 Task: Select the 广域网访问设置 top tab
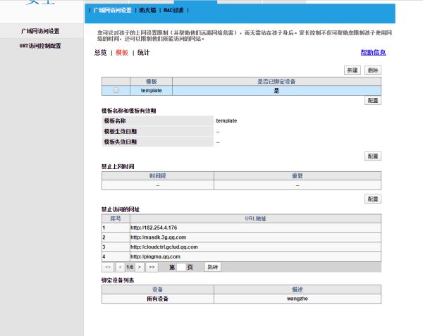[x=113, y=11]
